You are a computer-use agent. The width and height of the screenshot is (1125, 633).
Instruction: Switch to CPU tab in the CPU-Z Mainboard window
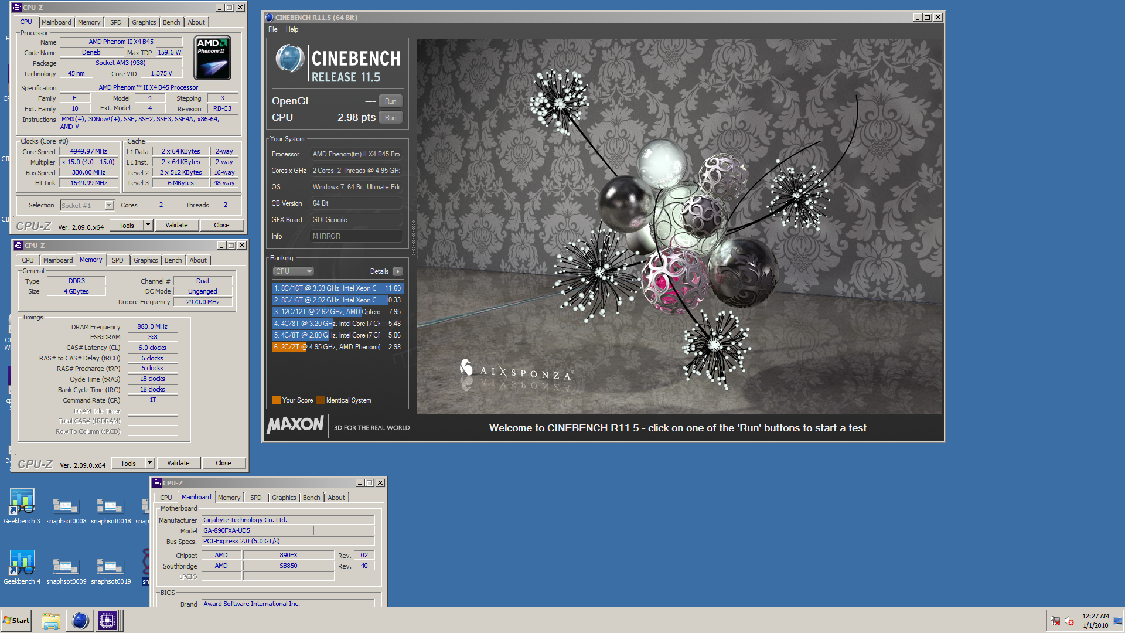pos(166,498)
